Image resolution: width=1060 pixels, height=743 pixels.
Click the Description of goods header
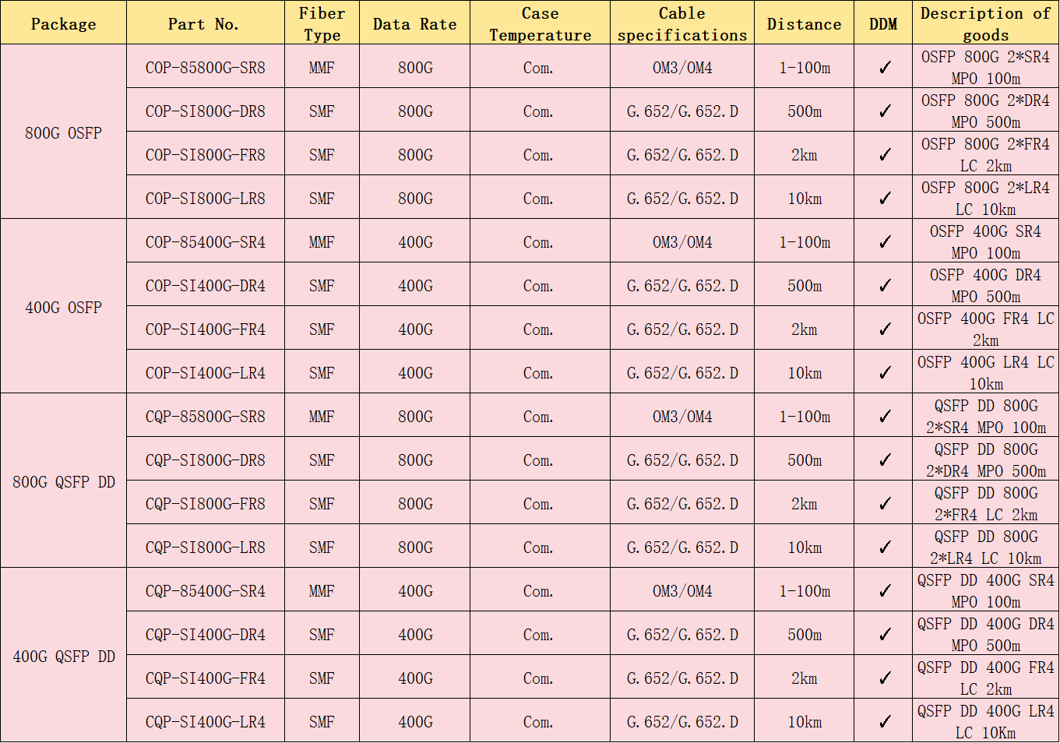(985, 23)
